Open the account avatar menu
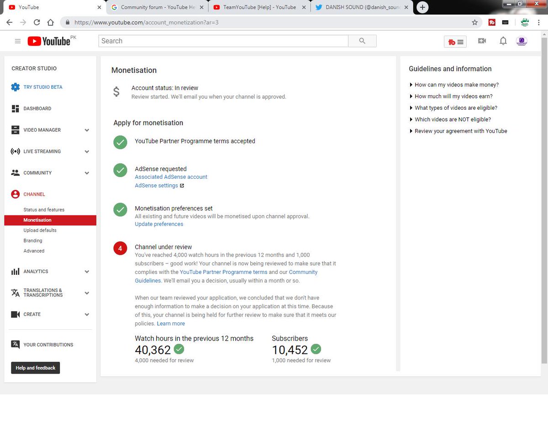The height and width of the screenshot is (439, 548). pyautogui.click(x=522, y=41)
